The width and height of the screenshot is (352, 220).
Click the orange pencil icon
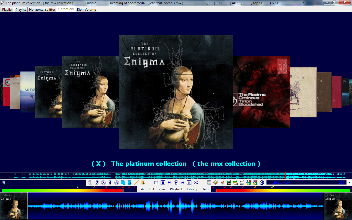pos(136,183)
